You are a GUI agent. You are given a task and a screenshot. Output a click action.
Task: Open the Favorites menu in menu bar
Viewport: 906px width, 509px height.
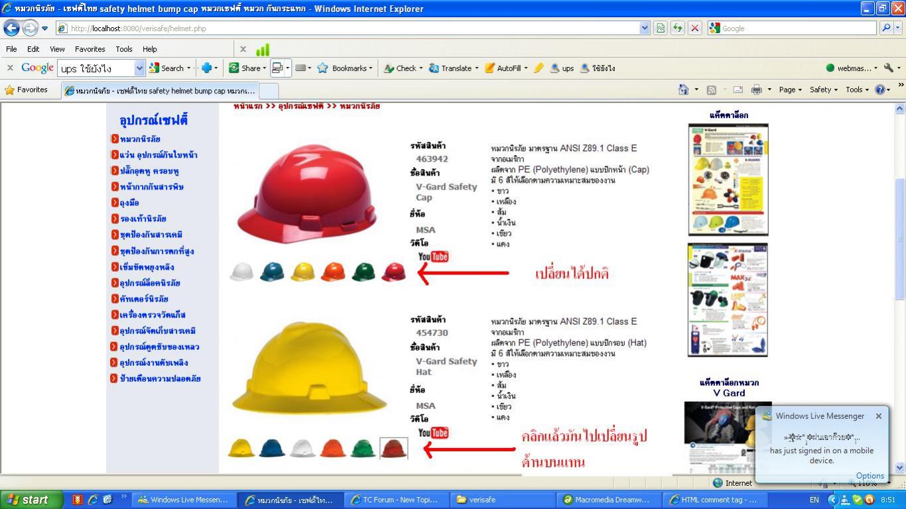90,49
